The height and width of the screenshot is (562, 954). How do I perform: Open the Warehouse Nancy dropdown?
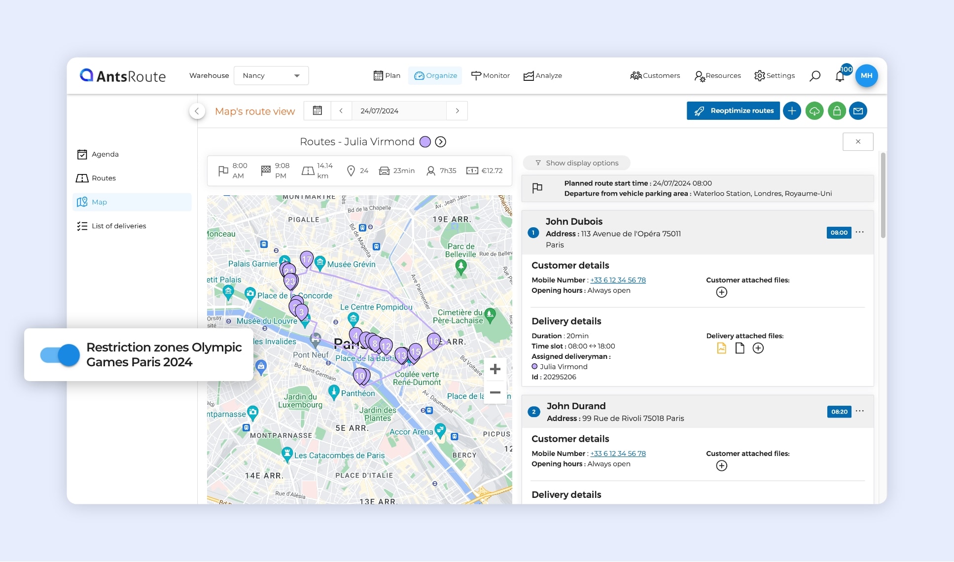[x=271, y=76]
